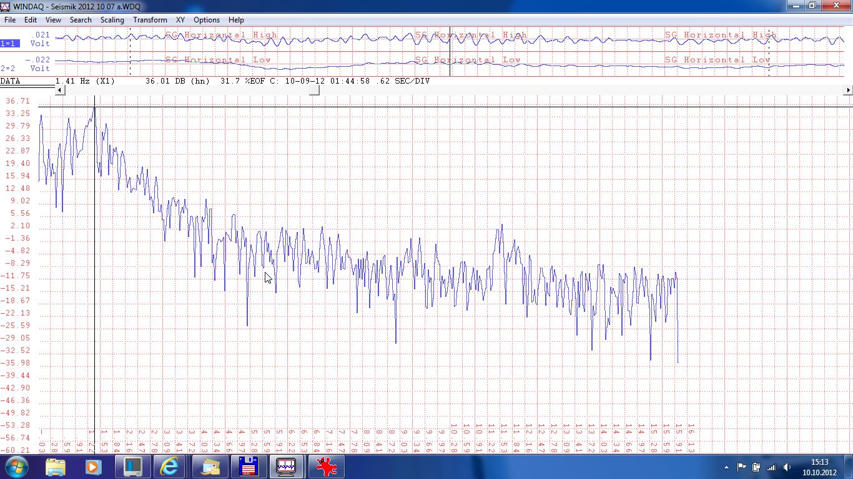Open Windows Media Player from taskbar
853x479 pixels.
pos(93,467)
